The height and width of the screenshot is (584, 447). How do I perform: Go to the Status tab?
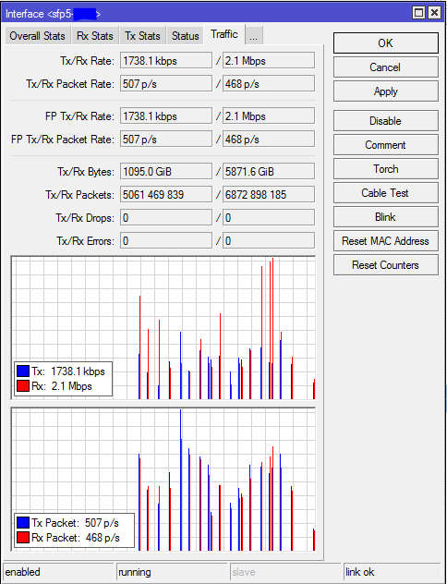click(186, 36)
